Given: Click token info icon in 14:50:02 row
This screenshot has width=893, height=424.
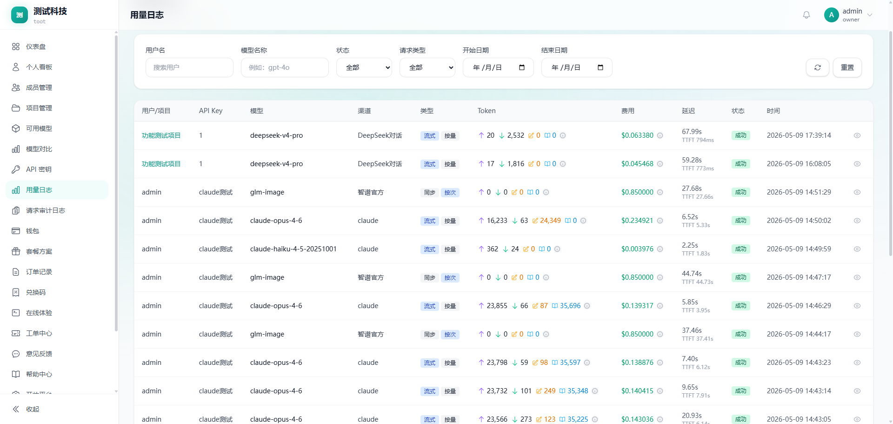Looking at the screenshot, I should point(583,221).
